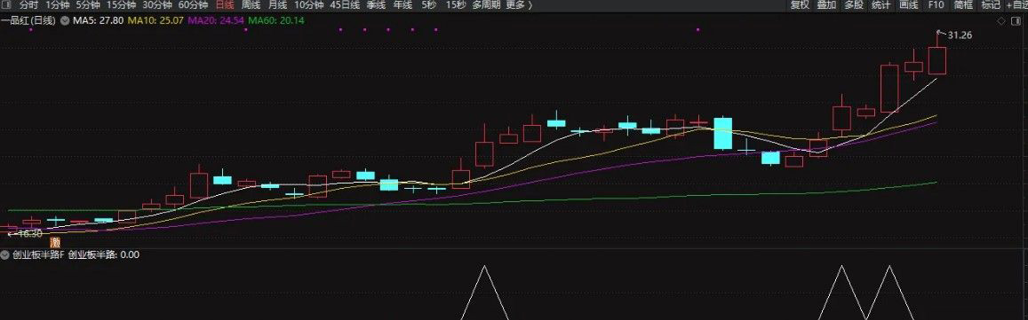Open 多周期 multi-period view
Viewport: 1028px width, 320px height.
487,5
